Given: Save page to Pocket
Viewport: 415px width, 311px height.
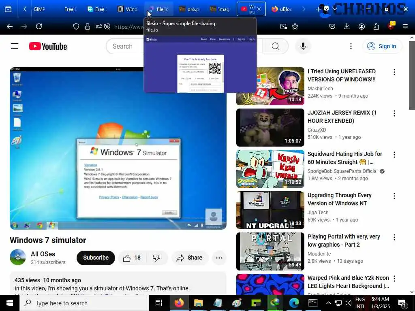Looking at the screenshot, I should pyautogui.click(x=332, y=26).
